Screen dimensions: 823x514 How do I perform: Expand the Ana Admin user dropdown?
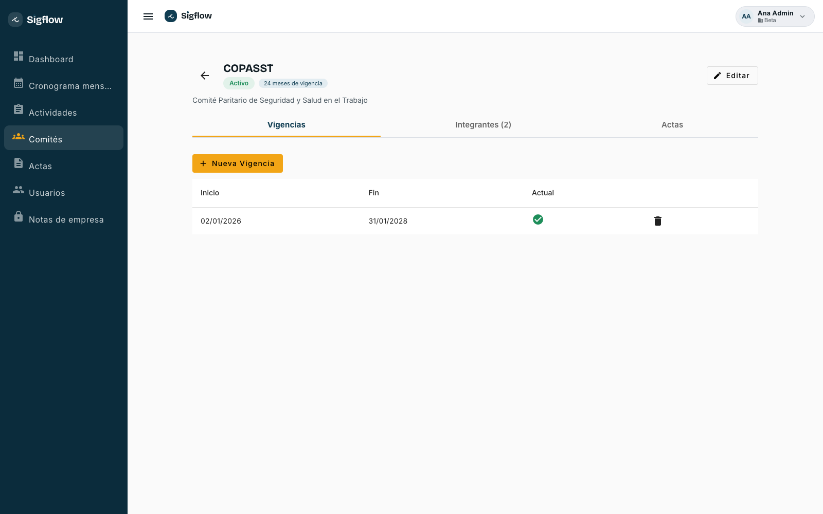(x=775, y=16)
